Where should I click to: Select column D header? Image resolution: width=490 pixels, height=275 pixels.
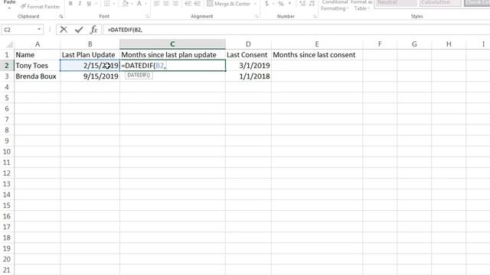[x=248, y=44]
